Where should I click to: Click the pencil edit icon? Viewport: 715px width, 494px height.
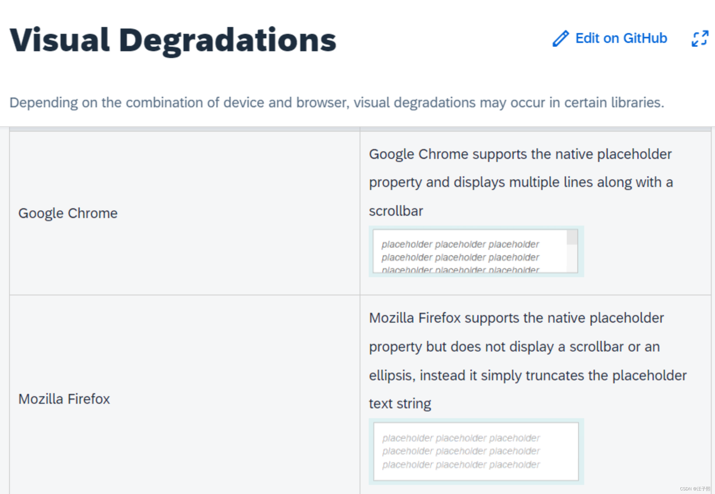[561, 39]
